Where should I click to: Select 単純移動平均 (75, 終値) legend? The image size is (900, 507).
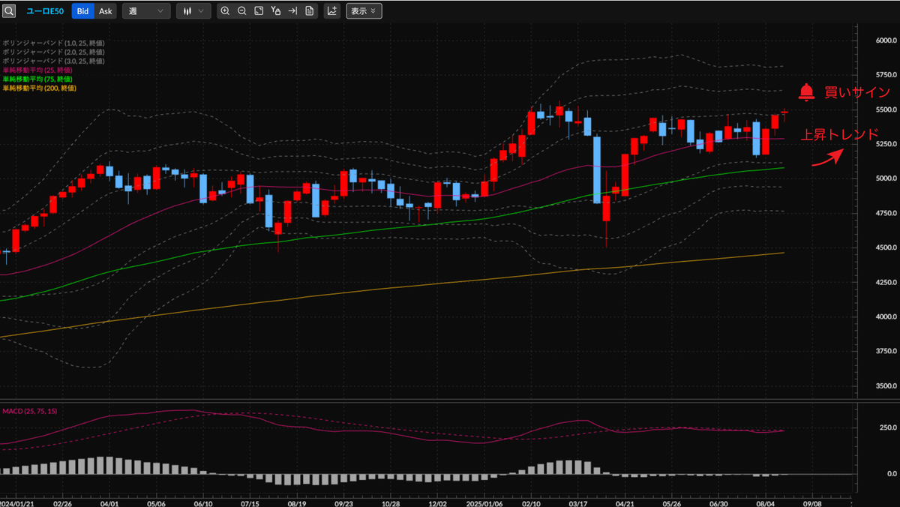click(x=37, y=79)
